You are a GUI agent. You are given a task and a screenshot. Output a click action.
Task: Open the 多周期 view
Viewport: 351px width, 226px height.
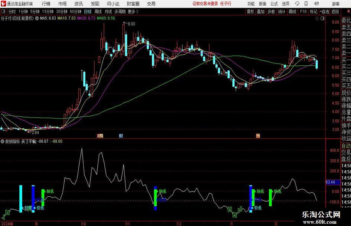pos(120,12)
